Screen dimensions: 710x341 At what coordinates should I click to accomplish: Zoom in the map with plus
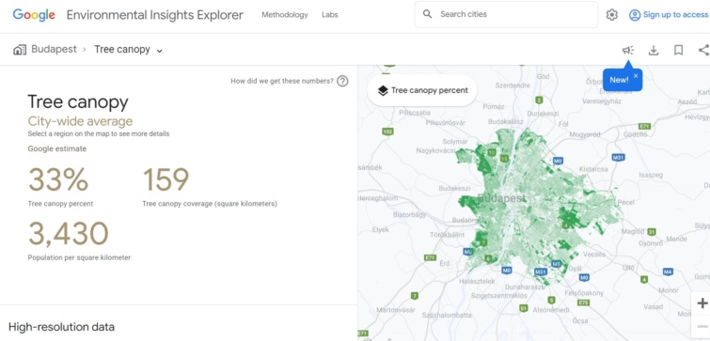coord(702,303)
